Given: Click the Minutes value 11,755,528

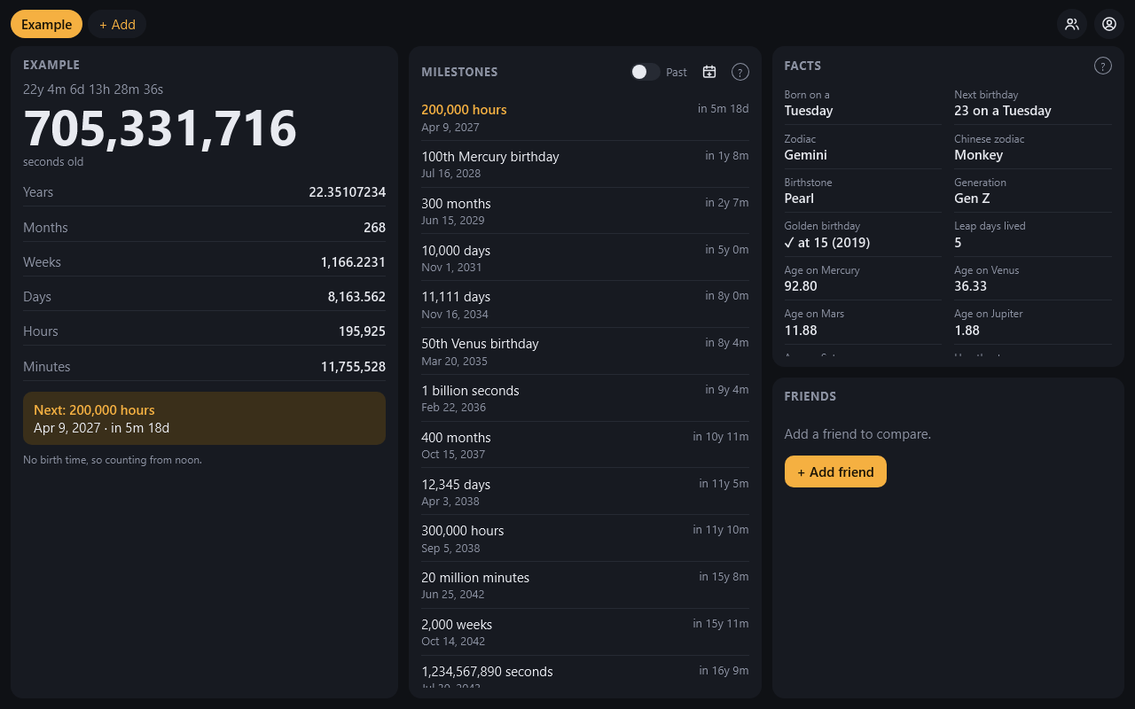Looking at the screenshot, I should (x=353, y=367).
